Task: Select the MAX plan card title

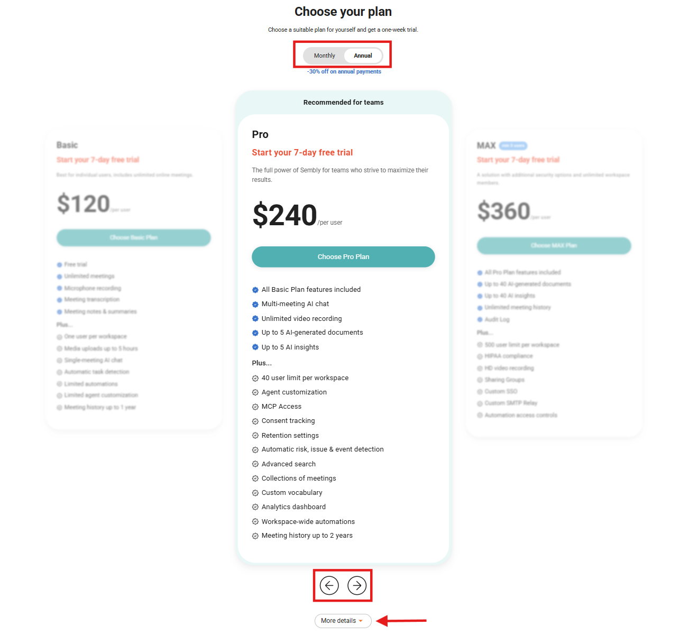Action: [486, 145]
